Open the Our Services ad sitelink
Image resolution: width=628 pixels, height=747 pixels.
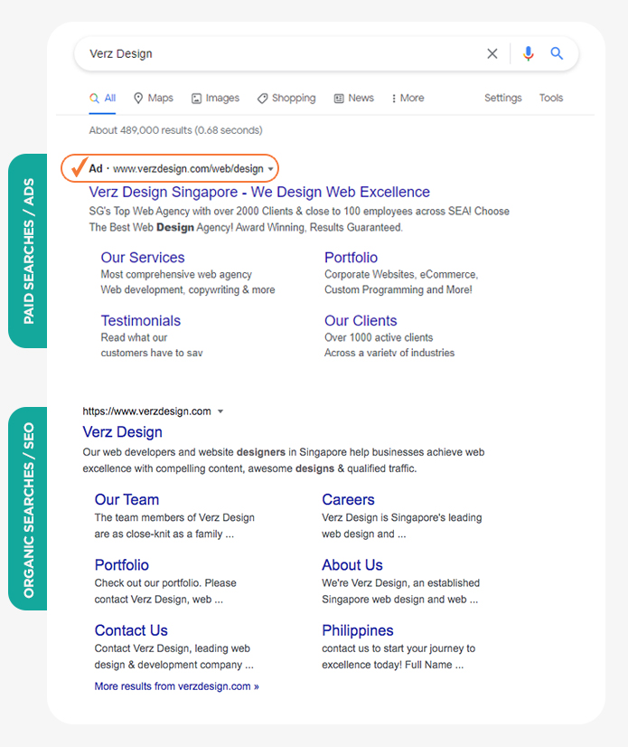tap(143, 257)
